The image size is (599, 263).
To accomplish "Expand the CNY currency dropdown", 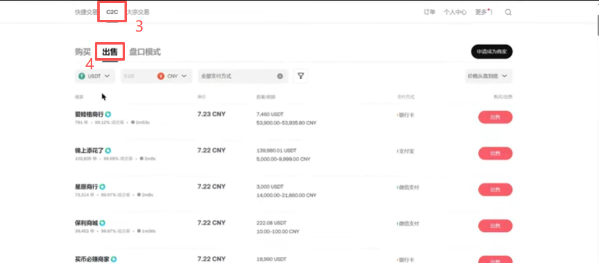I will click(x=172, y=76).
